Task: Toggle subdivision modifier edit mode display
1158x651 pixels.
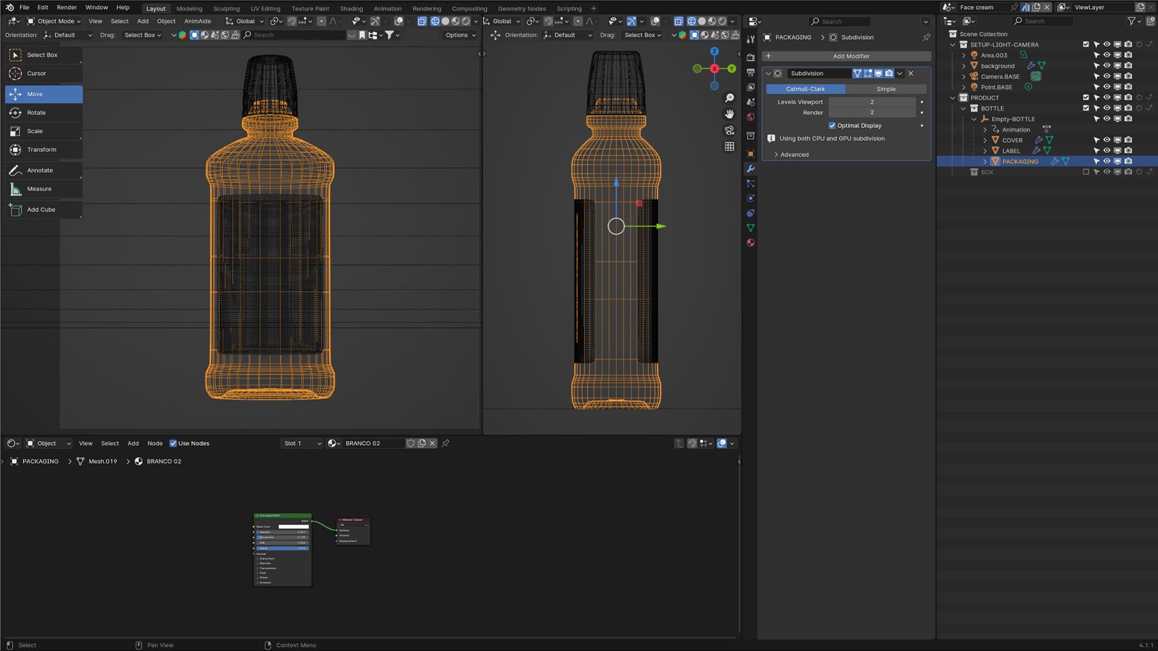Action: (868, 74)
